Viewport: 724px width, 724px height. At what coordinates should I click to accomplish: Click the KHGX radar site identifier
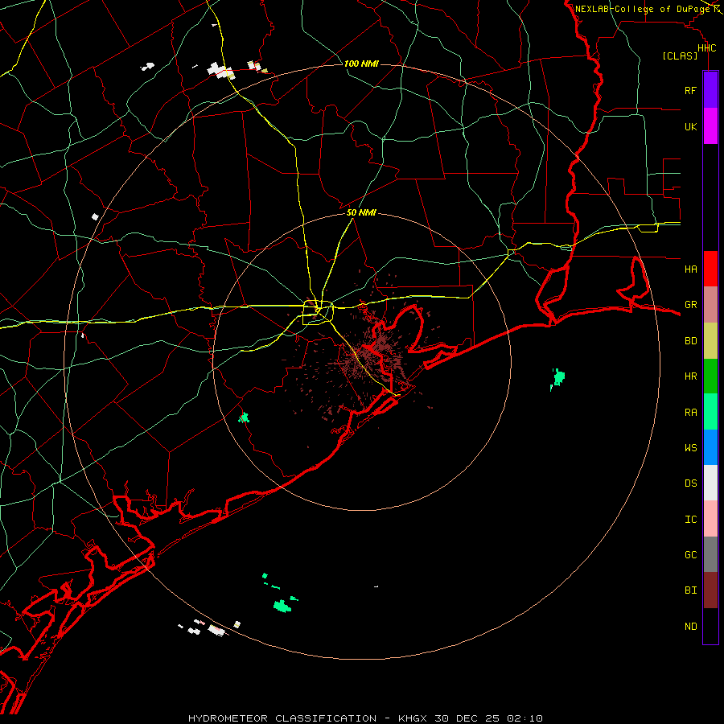[413, 718]
